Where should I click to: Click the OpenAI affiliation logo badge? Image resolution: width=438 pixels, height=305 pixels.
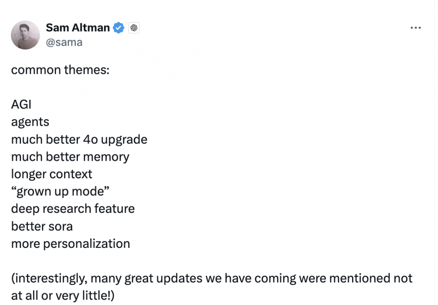click(134, 28)
